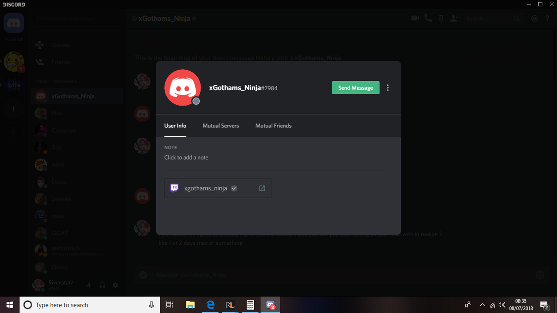Screen dimensions: 557x313
Task: Open the 't' server icon
Action: click(x=13, y=109)
